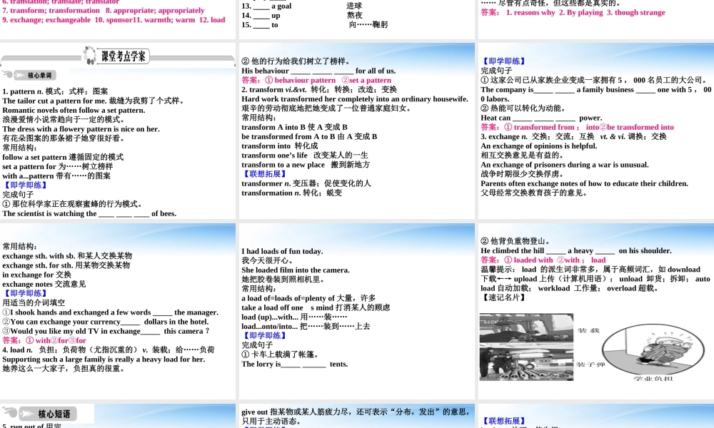The height and width of the screenshot is (428, 714).
Task: Click 'exchange sth. for sth. 用某物交换某物'
Action: [x=66, y=265]
